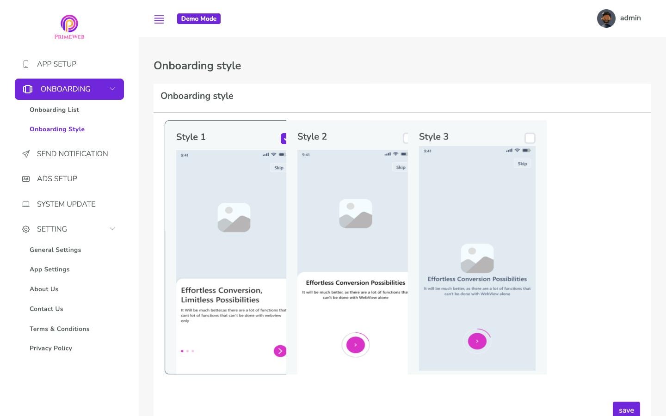Image resolution: width=666 pixels, height=416 pixels.
Task: Click the Send Notification paper plane icon
Action: pyautogui.click(x=26, y=154)
